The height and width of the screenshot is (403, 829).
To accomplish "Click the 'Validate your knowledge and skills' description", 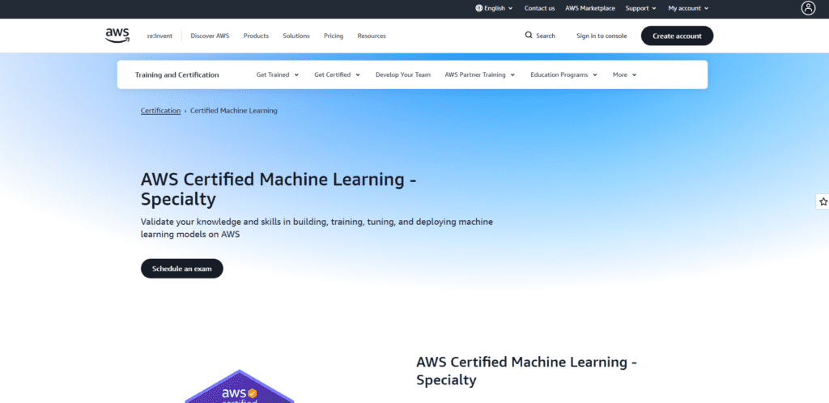I will pyautogui.click(x=317, y=227).
